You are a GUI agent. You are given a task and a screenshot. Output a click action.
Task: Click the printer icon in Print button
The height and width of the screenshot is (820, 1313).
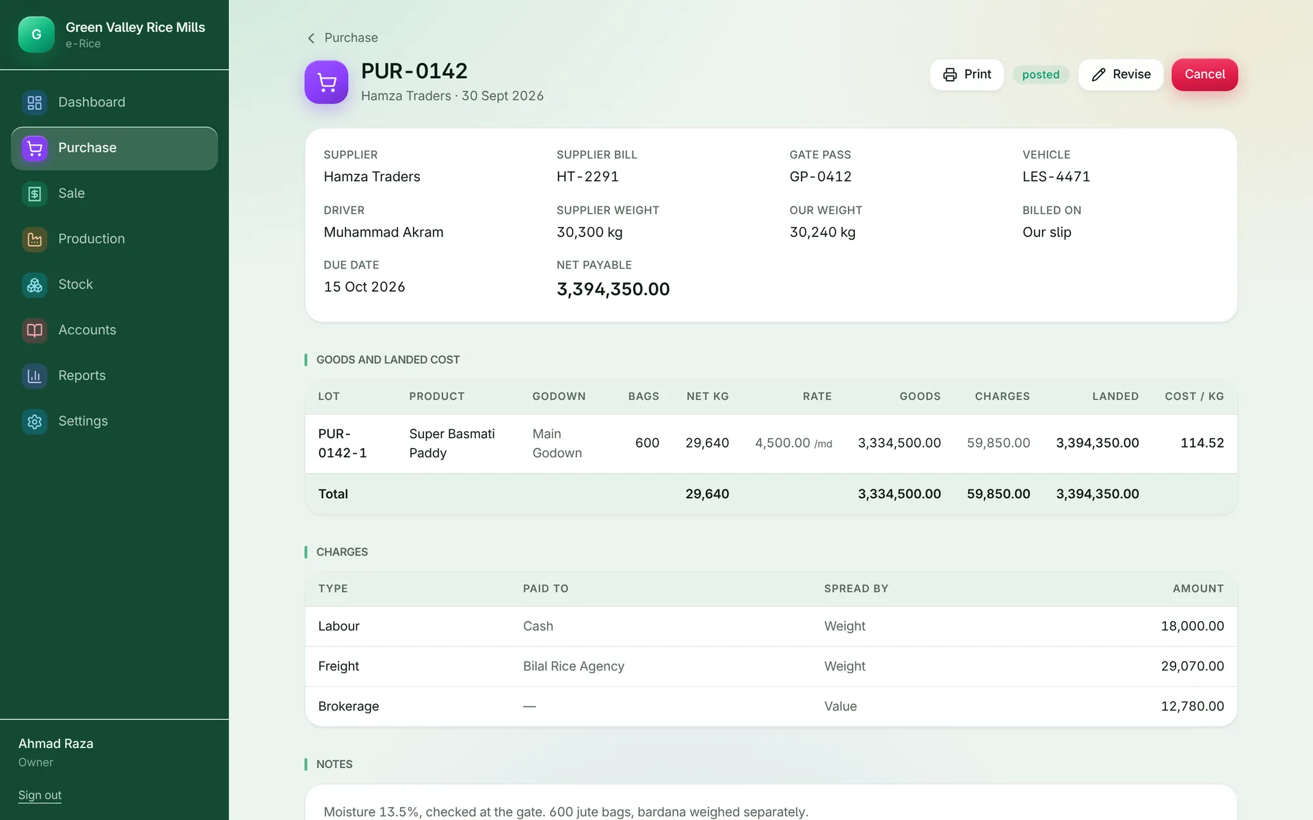click(950, 74)
